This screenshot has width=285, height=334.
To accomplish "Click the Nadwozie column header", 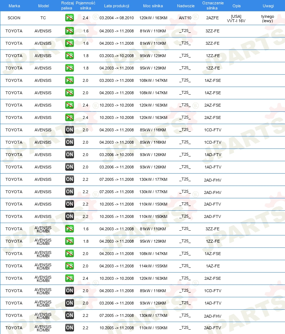I will pos(186,6).
